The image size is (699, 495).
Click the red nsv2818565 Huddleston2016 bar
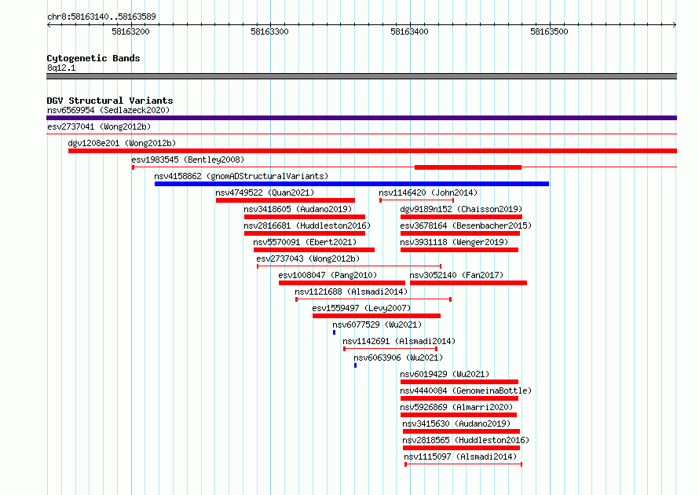[461, 448]
